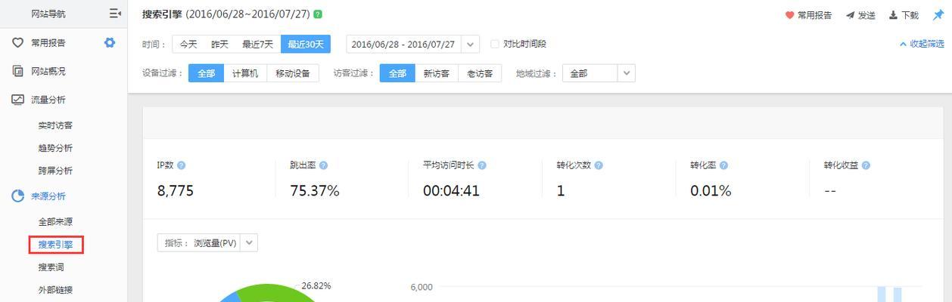Send the report via 发送
This screenshot has width=952, height=302.
pyautogui.click(x=860, y=15)
